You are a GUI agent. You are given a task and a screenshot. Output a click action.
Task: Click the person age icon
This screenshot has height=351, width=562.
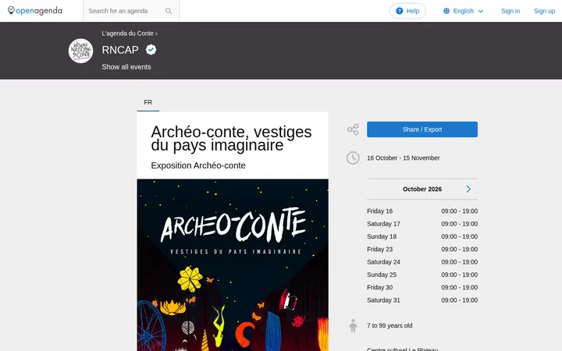tap(353, 325)
